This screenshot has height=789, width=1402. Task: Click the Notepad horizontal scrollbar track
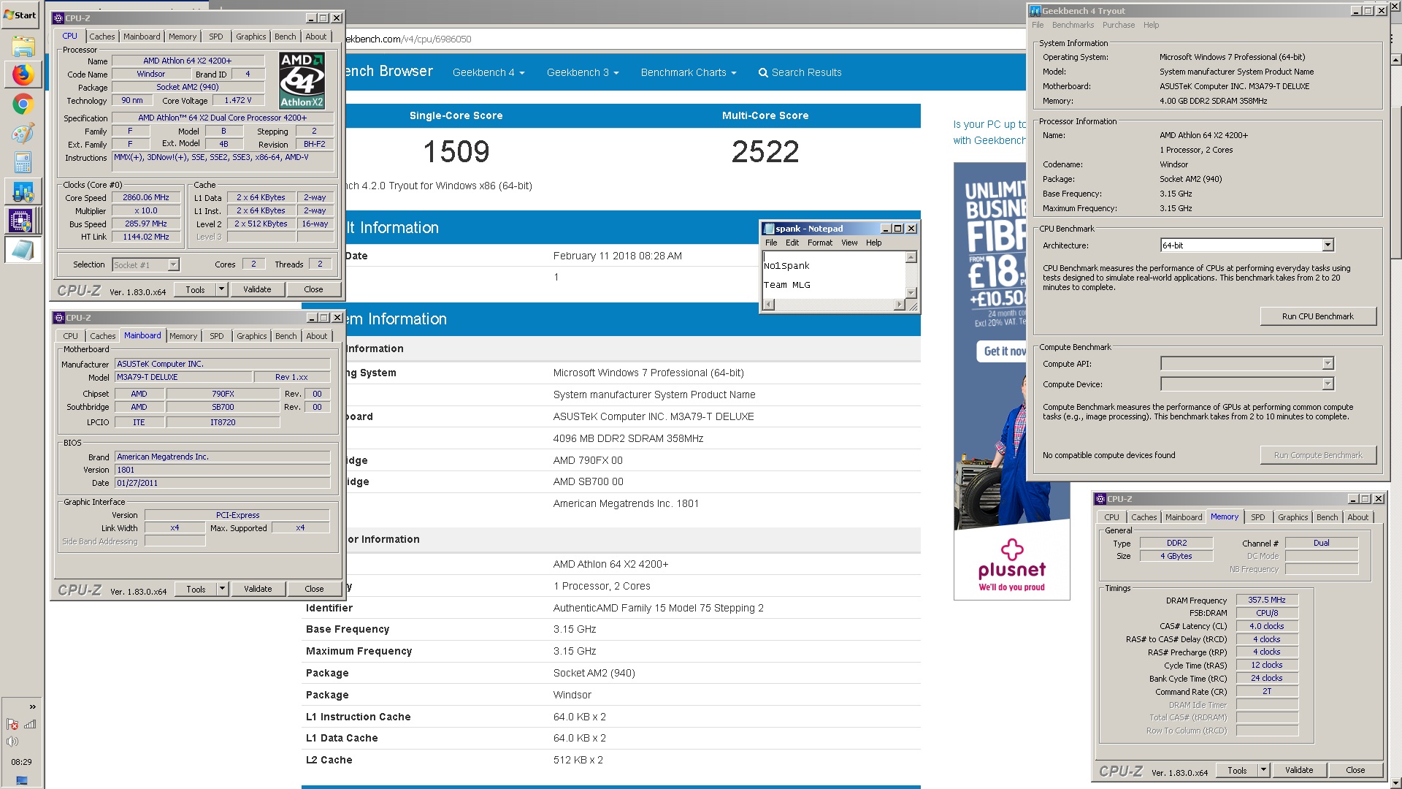834,305
